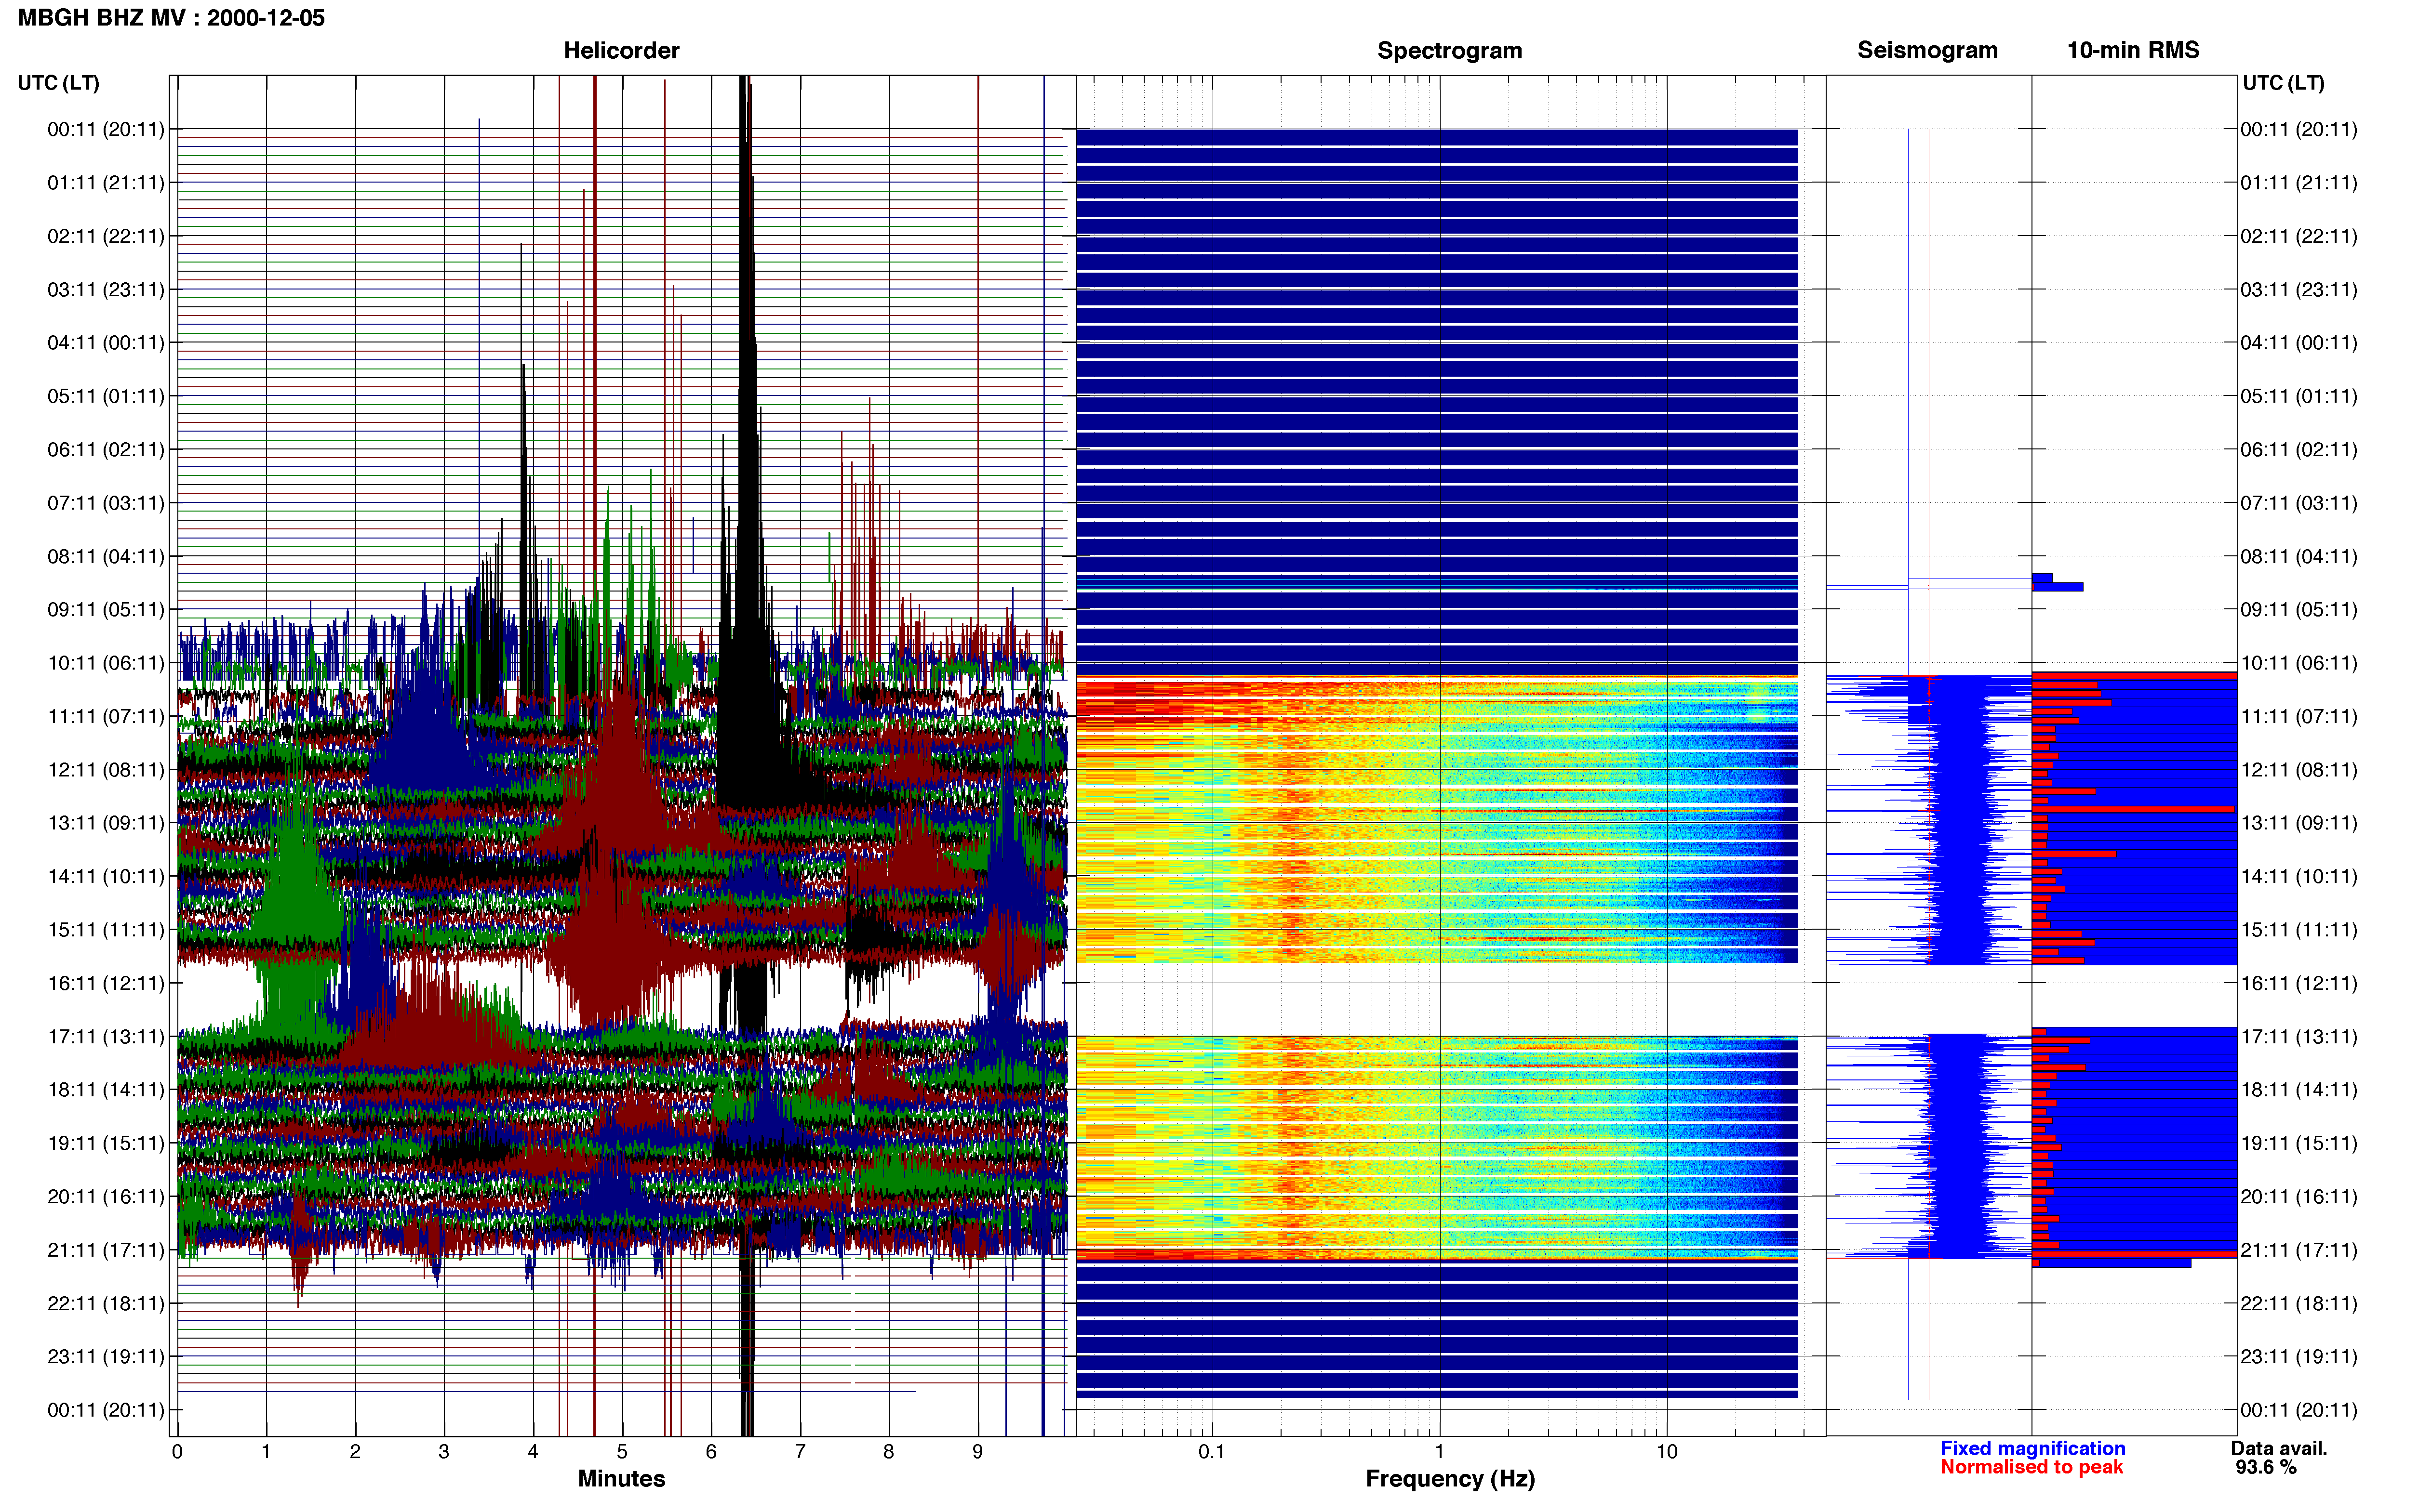The height and width of the screenshot is (1512, 2419).
Task: Select the left '21:11 (17:11)' time label
Action: pyautogui.click(x=106, y=1250)
